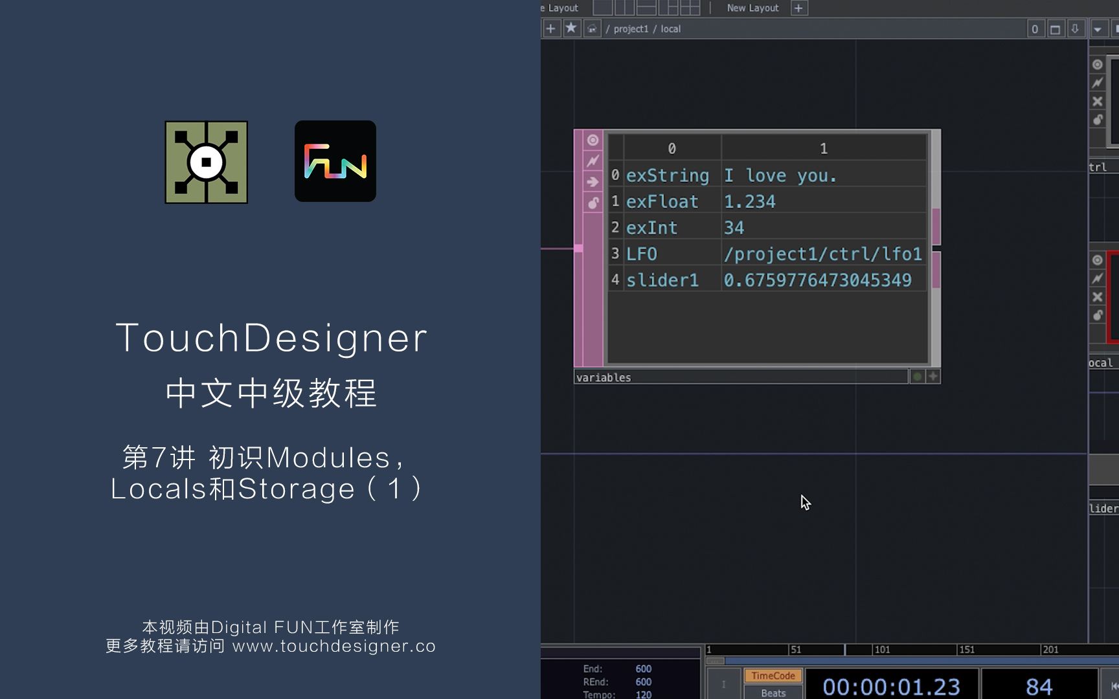
Task: Click the downward arrow pane button
Action: click(1075, 29)
